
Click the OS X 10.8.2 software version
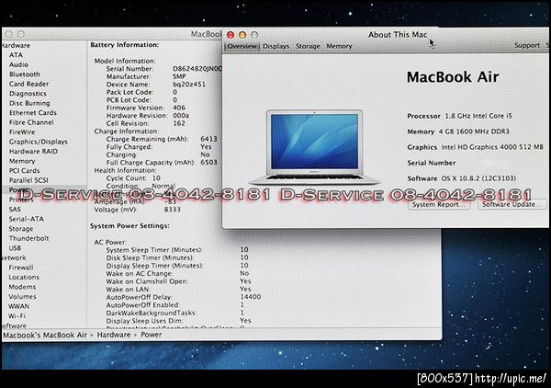[x=478, y=178]
